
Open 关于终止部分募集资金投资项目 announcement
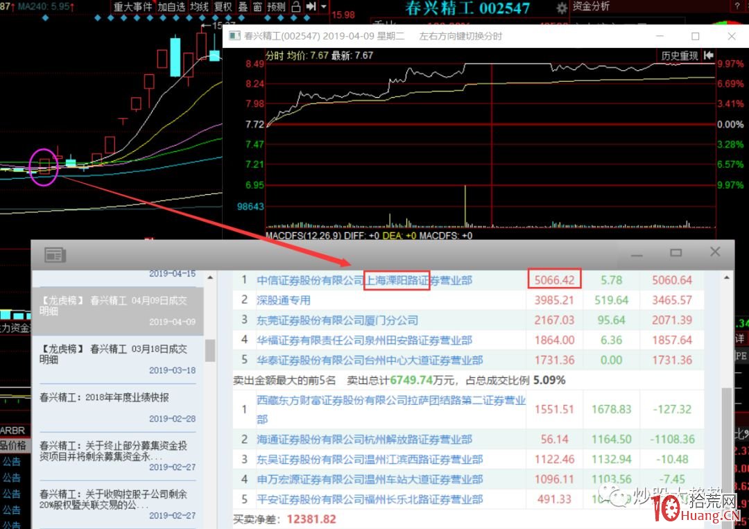[117, 456]
